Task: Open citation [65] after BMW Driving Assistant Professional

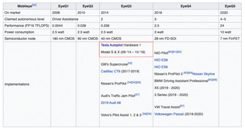Action: tap(210, 80)
